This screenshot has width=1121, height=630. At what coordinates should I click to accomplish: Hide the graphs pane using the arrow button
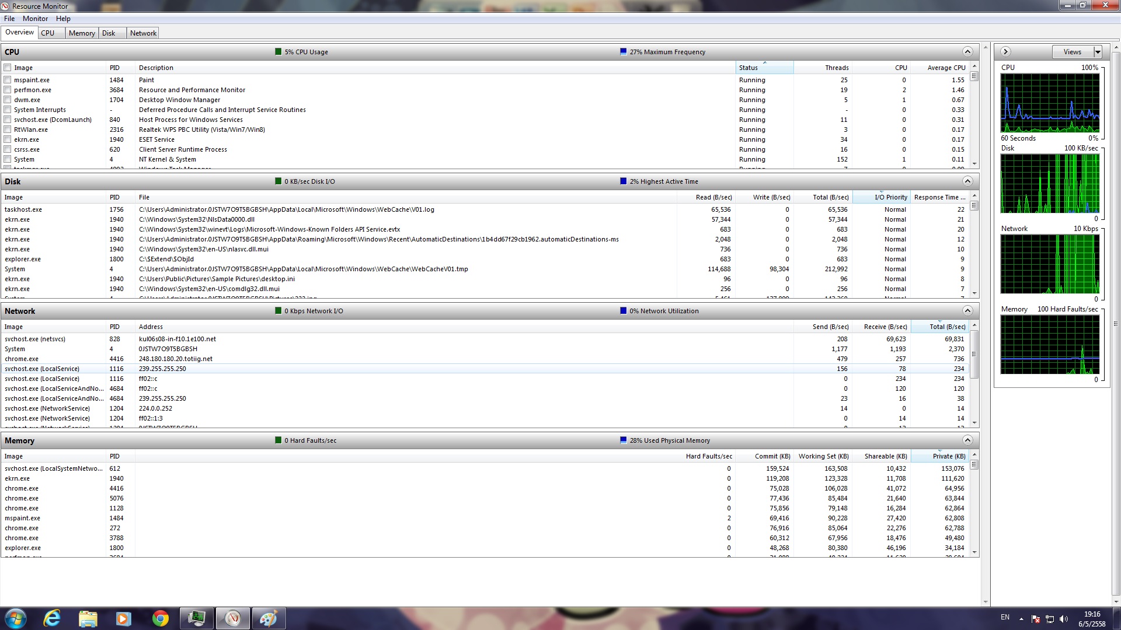pos(1005,52)
